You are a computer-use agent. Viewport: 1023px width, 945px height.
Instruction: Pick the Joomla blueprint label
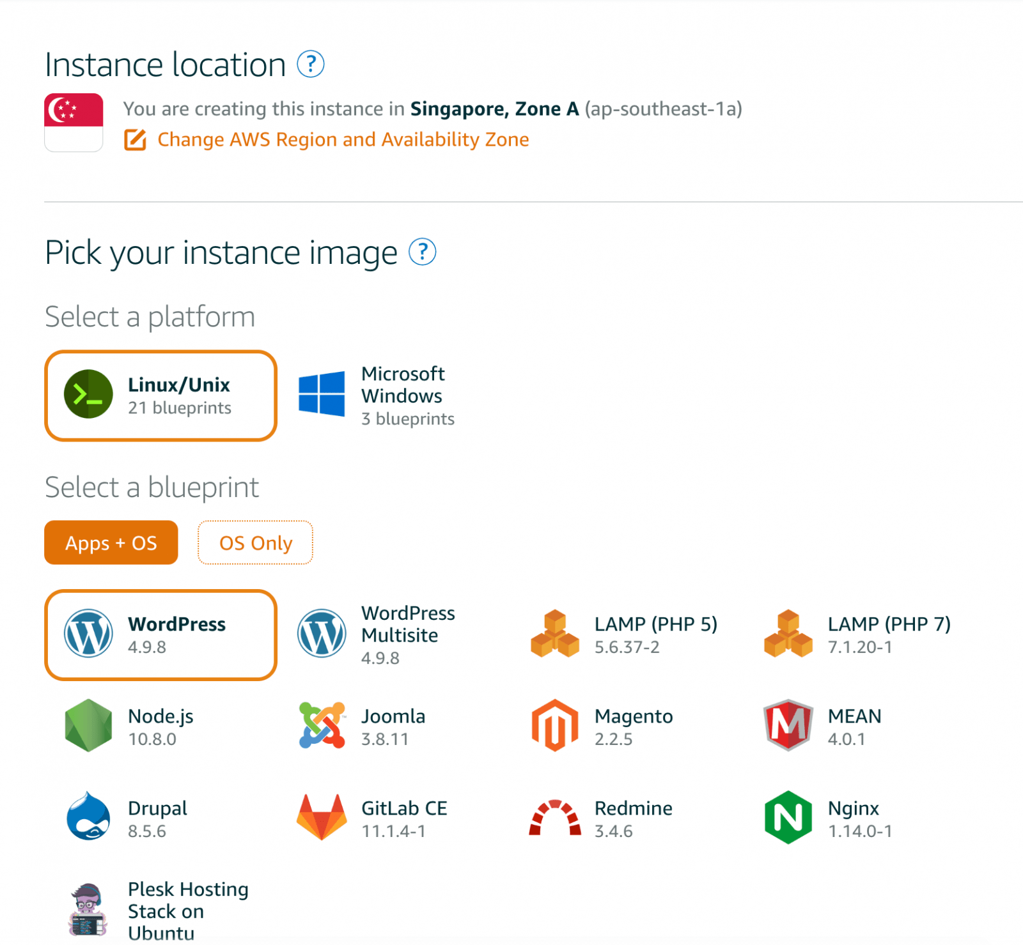tap(393, 716)
